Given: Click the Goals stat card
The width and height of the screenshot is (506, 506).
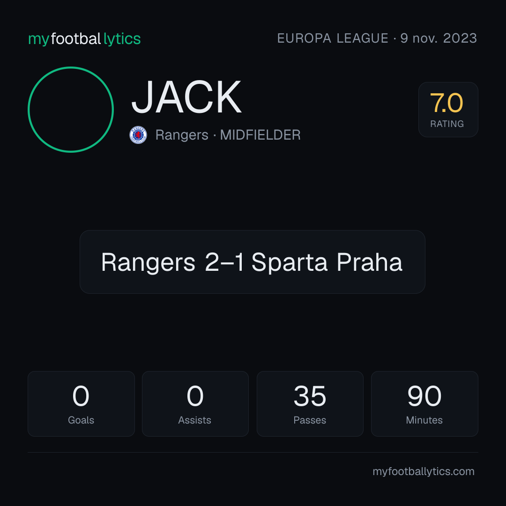Looking at the screenshot, I should pyautogui.click(x=81, y=404).
